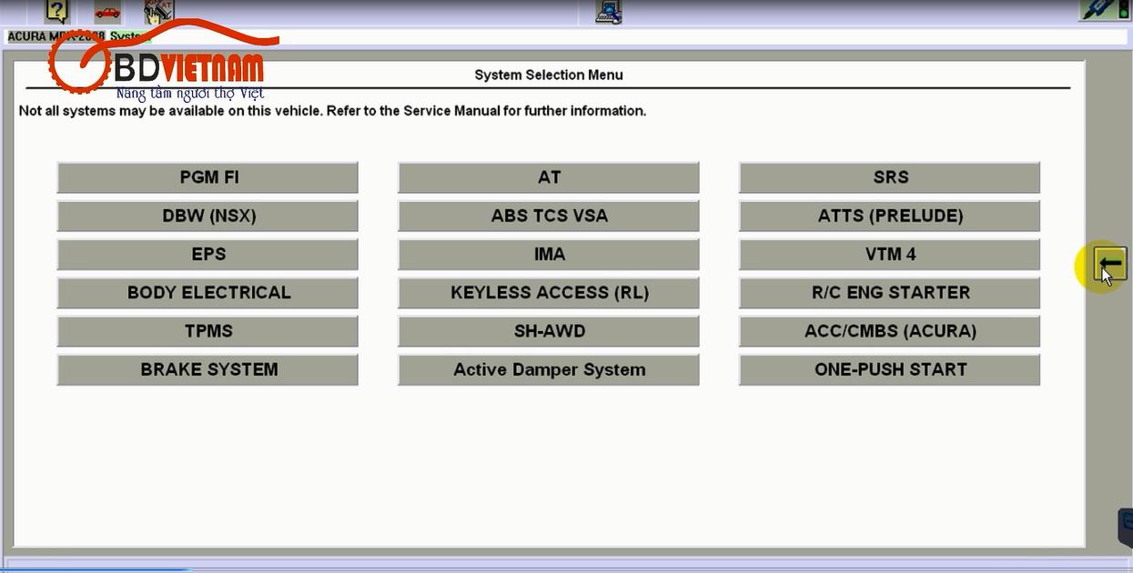Open KEYLESS ACCESS (RL) system
The width and height of the screenshot is (1133, 573).
pos(549,293)
